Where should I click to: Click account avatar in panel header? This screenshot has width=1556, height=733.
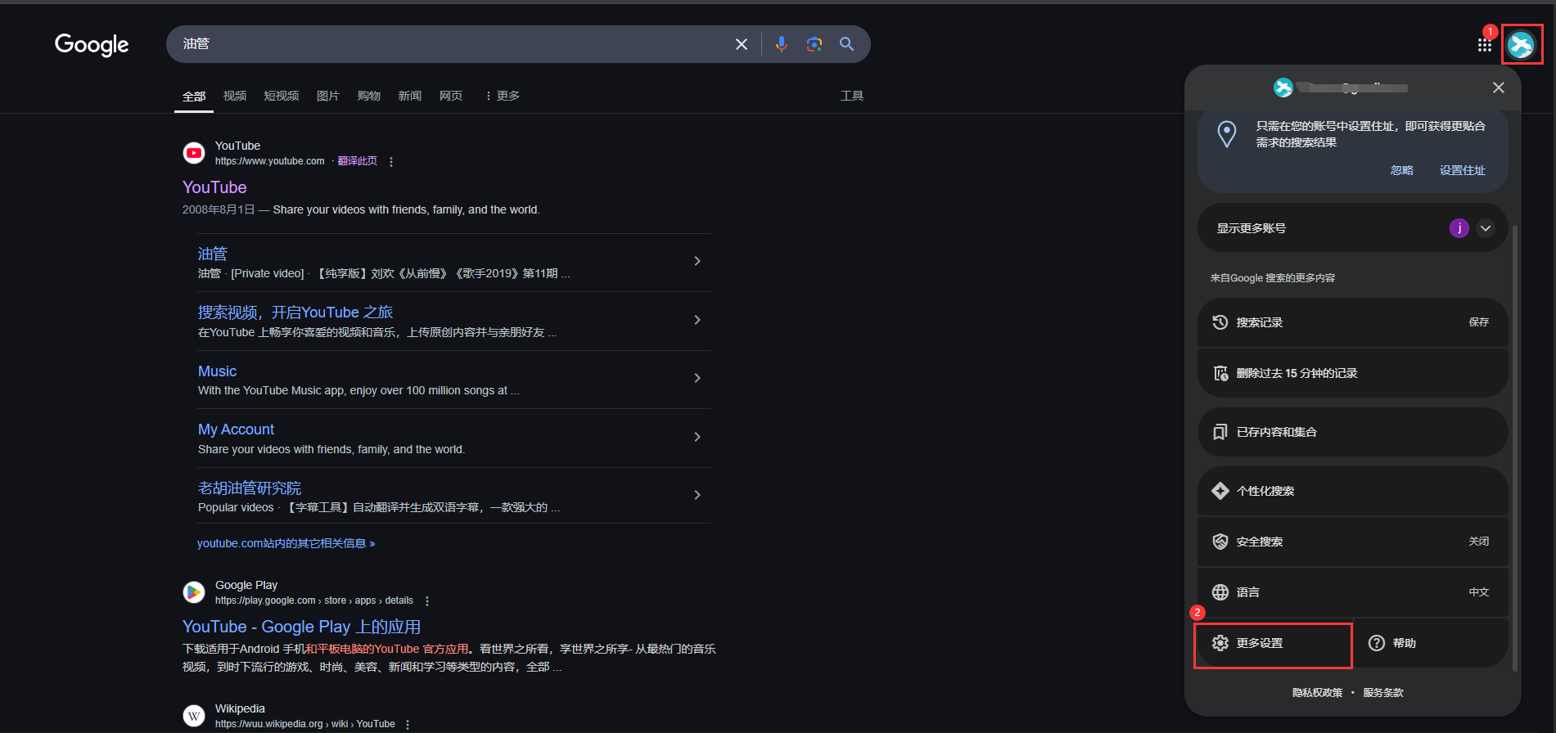tap(1283, 88)
